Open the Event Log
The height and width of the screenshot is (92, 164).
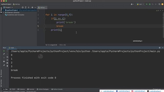click(157, 89)
